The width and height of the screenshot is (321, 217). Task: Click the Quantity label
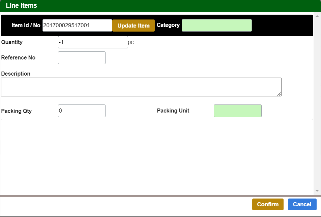[12, 42]
